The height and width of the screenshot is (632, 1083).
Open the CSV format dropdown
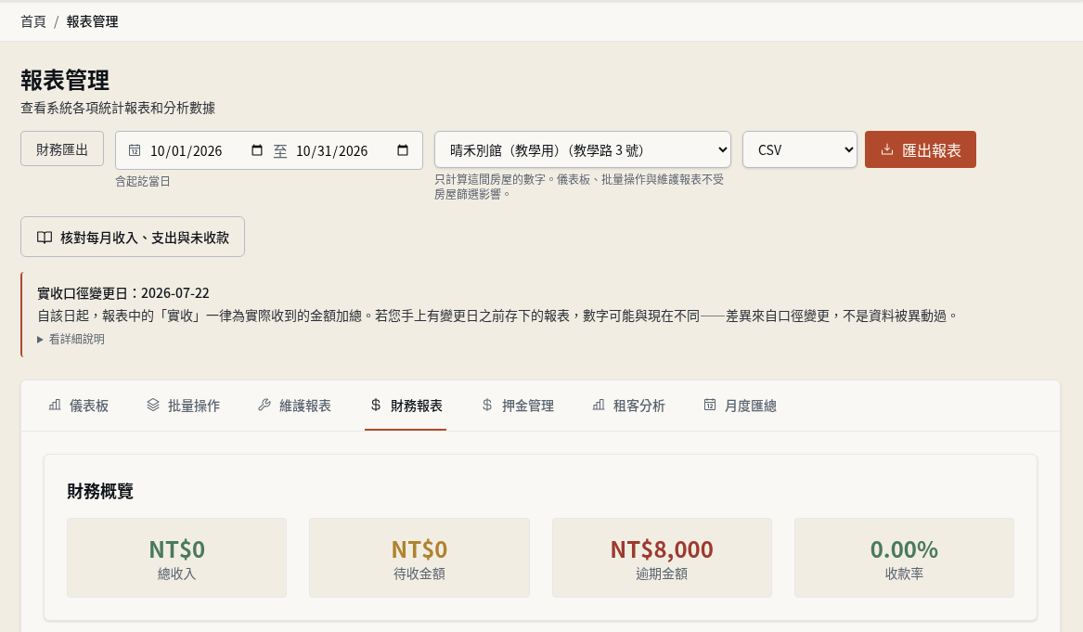800,150
